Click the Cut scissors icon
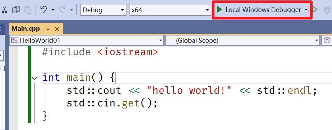332x130 pixels. [4, 10]
